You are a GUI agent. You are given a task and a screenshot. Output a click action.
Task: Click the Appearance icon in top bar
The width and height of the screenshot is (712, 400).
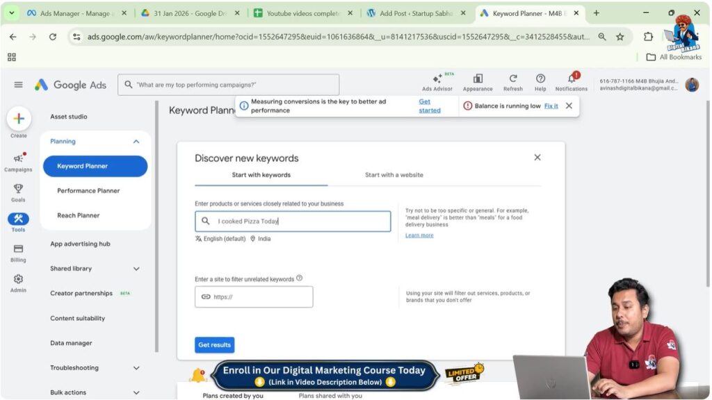pos(477,80)
